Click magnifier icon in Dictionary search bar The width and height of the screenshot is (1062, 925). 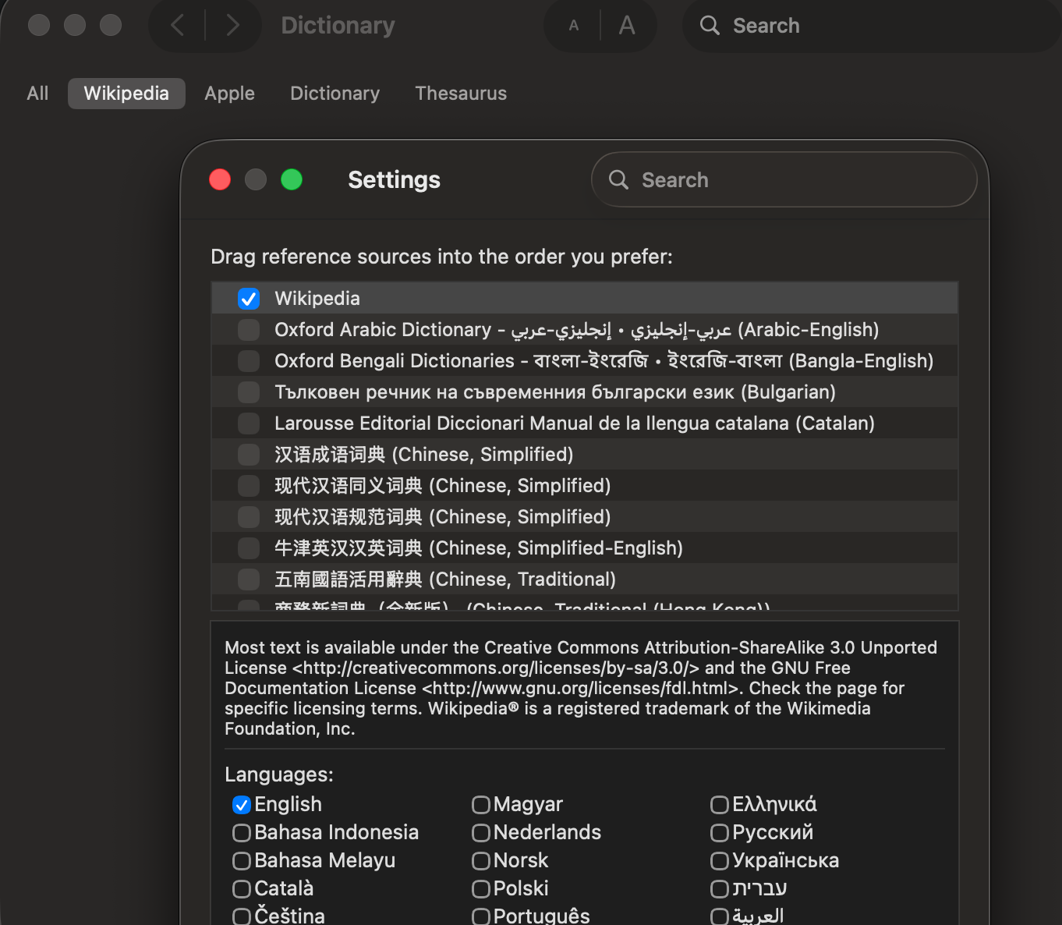click(710, 26)
